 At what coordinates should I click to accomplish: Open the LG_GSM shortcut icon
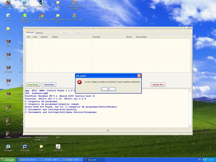coord(8,96)
